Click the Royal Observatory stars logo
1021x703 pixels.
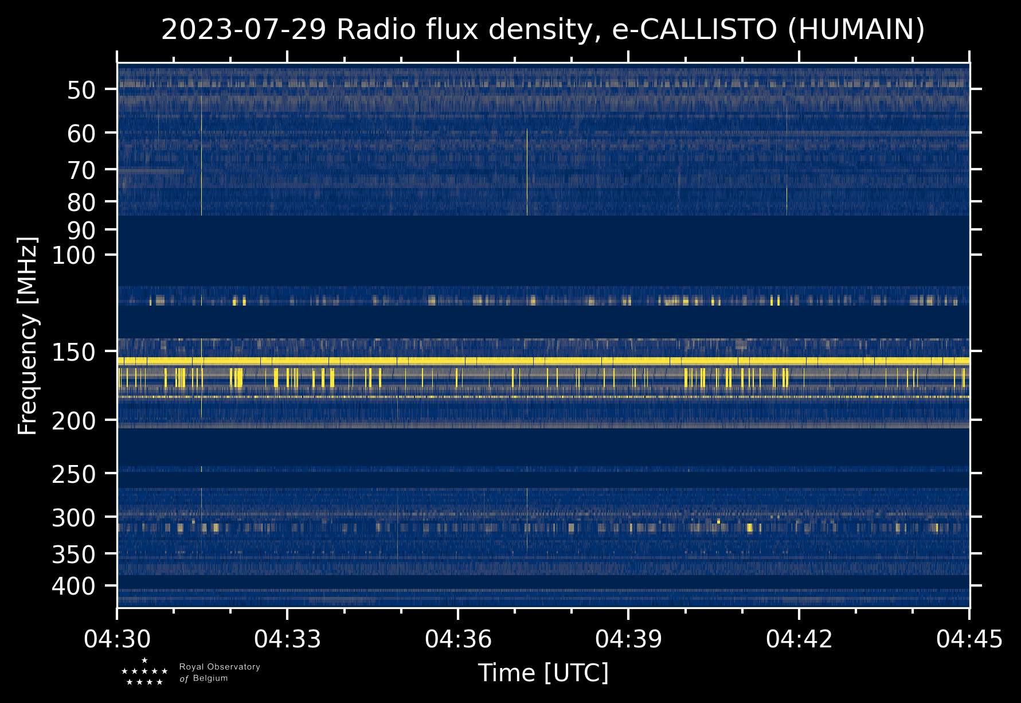(144, 672)
